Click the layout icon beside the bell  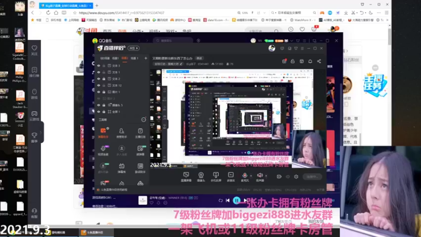[302, 61]
